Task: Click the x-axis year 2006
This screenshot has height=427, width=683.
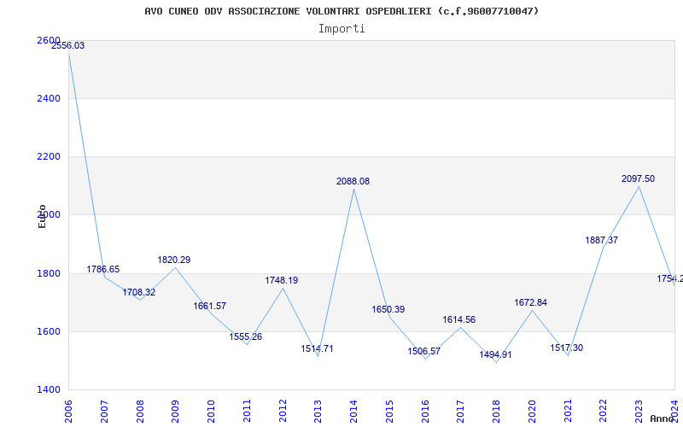Action: [x=68, y=412]
